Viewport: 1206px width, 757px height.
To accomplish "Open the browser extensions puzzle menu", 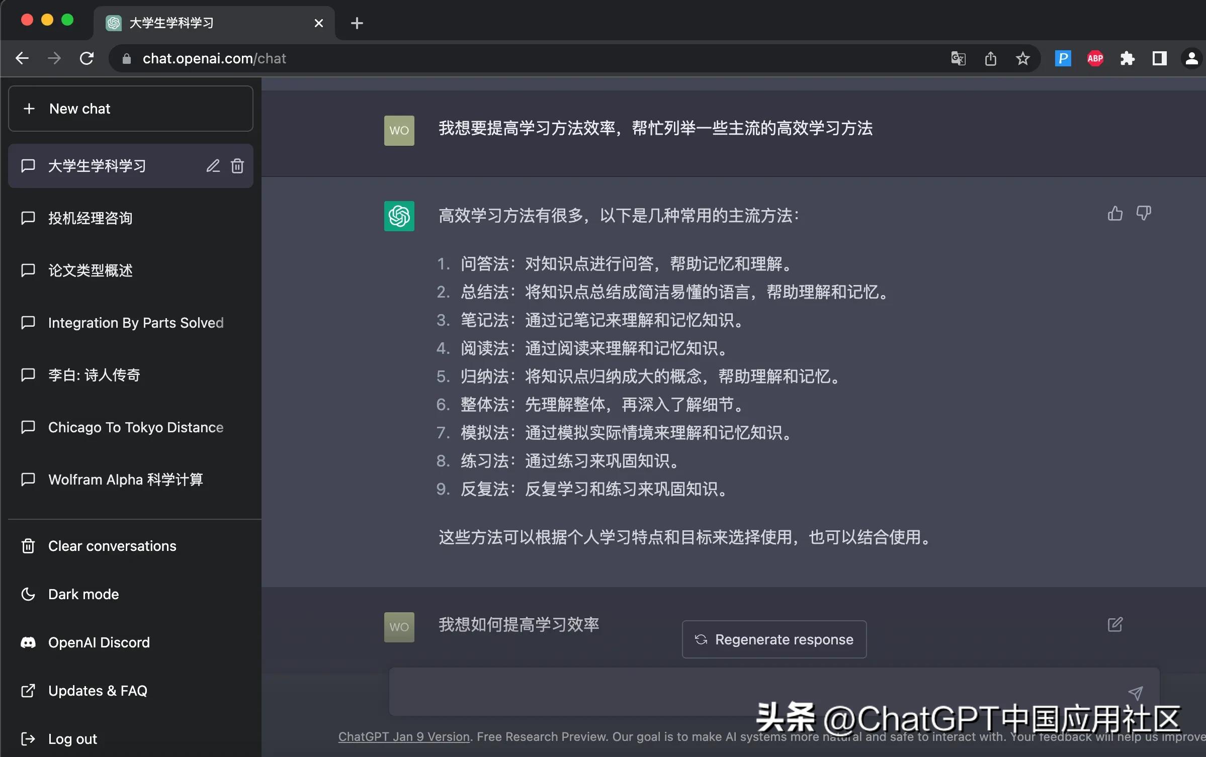I will click(1127, 58).
